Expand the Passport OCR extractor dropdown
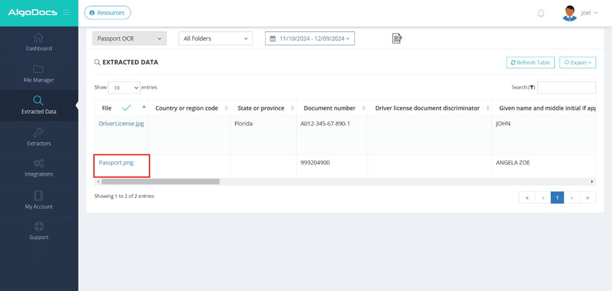This screenshot has height=291, width=612. 129,39
